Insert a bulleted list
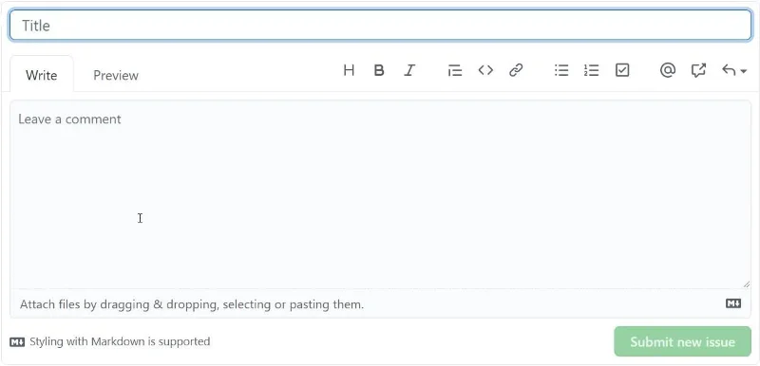 (x=561, y=70)
